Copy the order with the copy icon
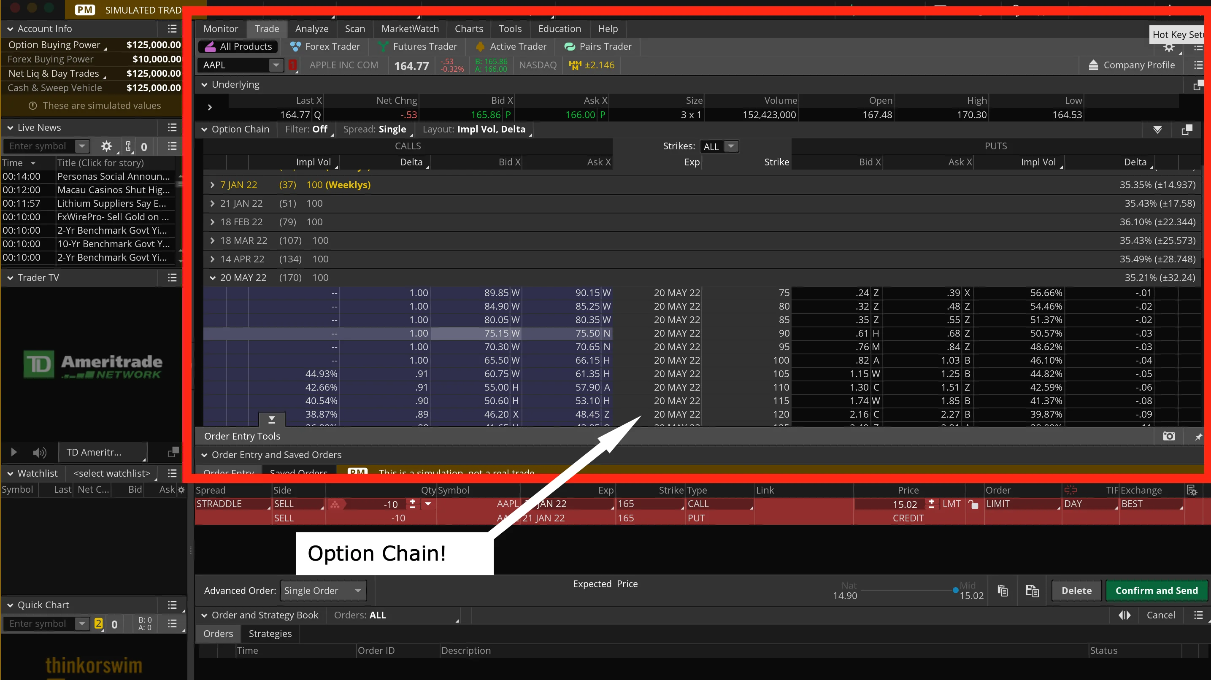The image size is (1211, 680). tap(1002, 591)
